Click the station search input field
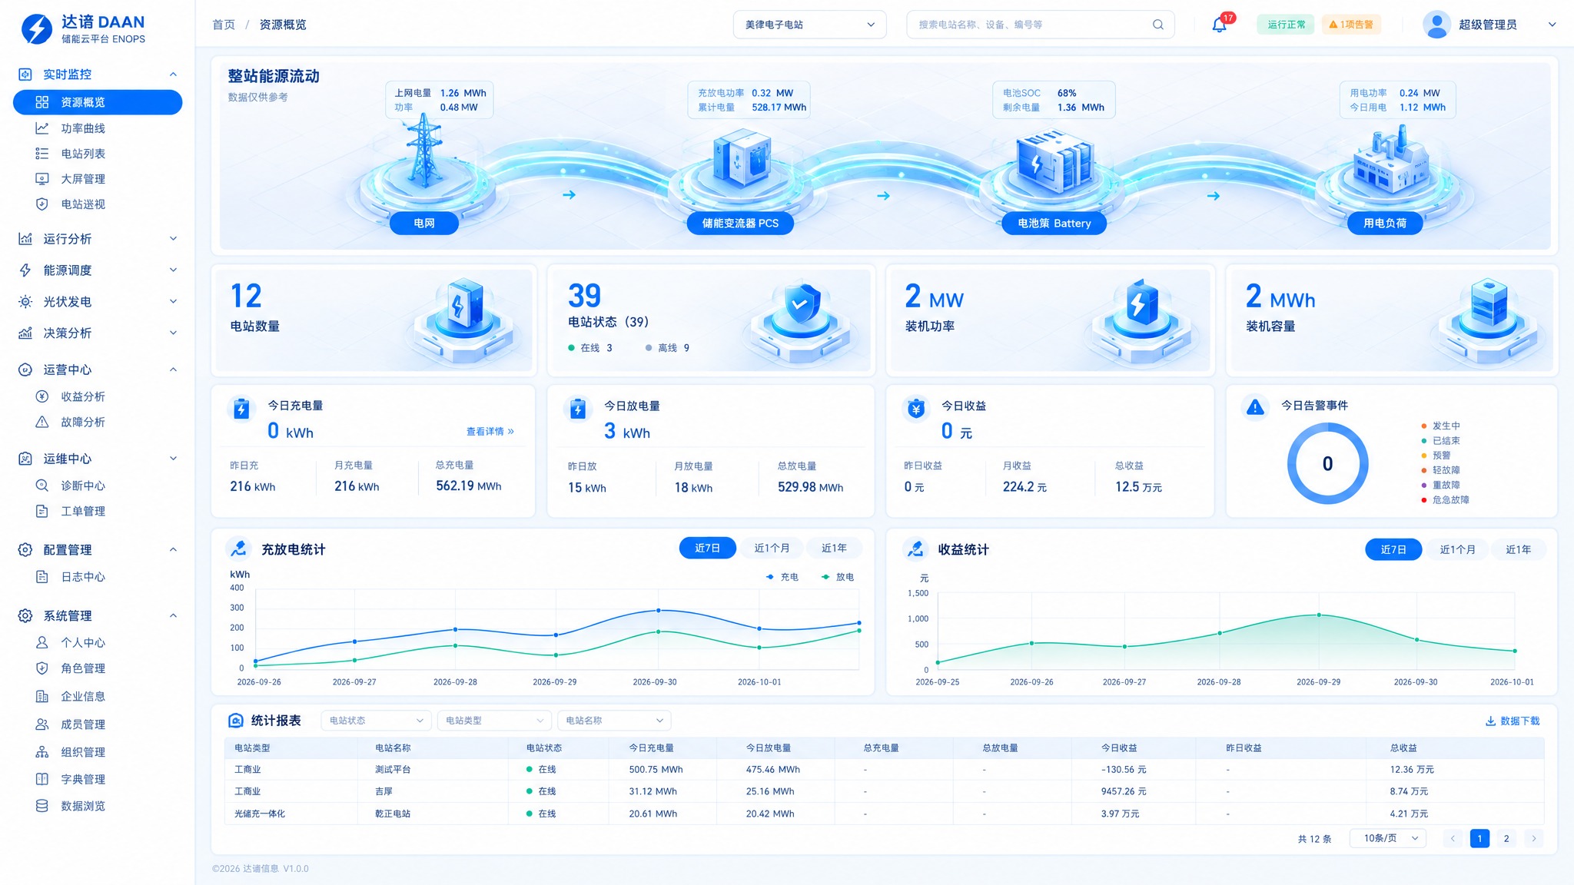Screen dimensions: 1574x885 (x=1040, y=25)
